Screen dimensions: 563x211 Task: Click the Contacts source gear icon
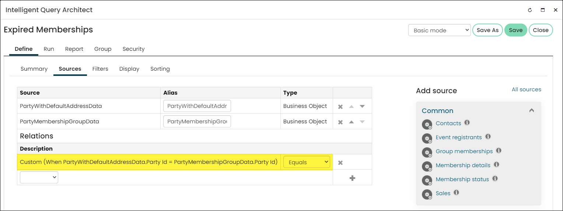click(427, 124)
